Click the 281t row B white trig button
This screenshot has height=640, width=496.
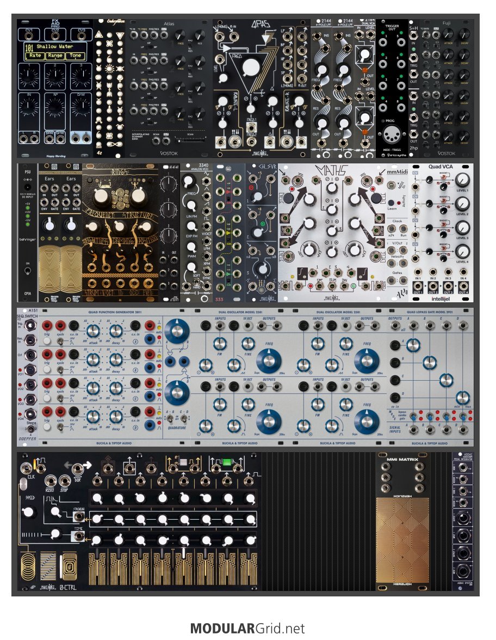coord(47,369)
